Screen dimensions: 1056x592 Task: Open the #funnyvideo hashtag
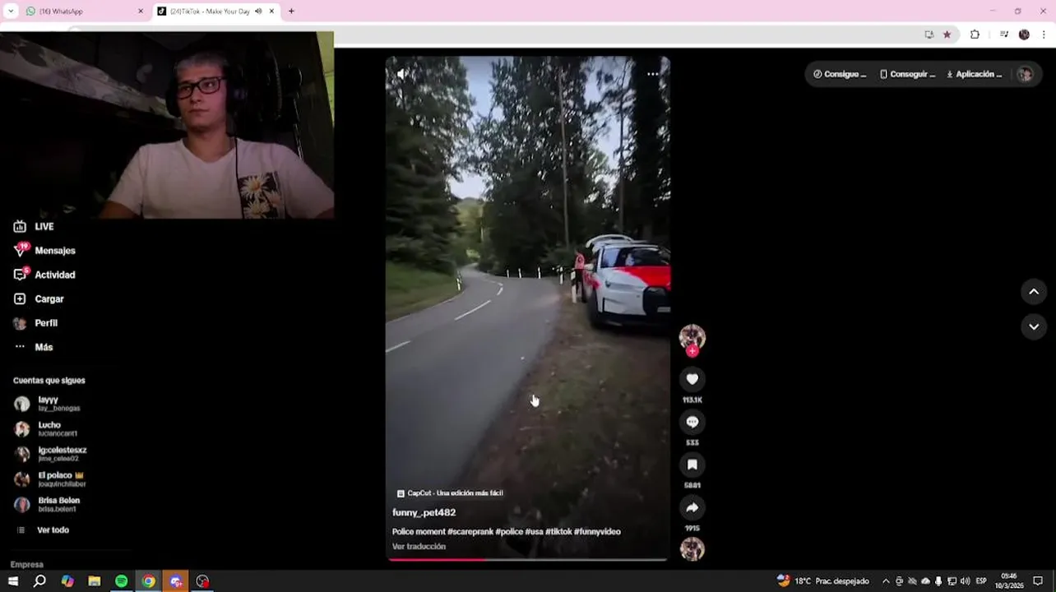click(597, 532)
